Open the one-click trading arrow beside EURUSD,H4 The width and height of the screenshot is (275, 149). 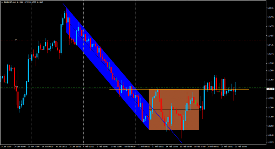click(x=2, y=2)
